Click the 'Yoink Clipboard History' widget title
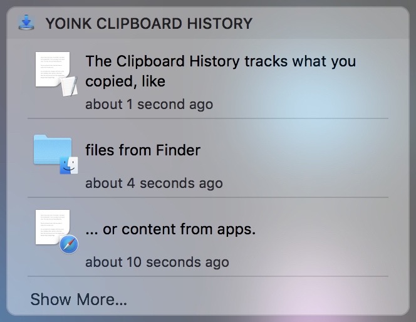416x322 pixels. click(x=149, y=23)
